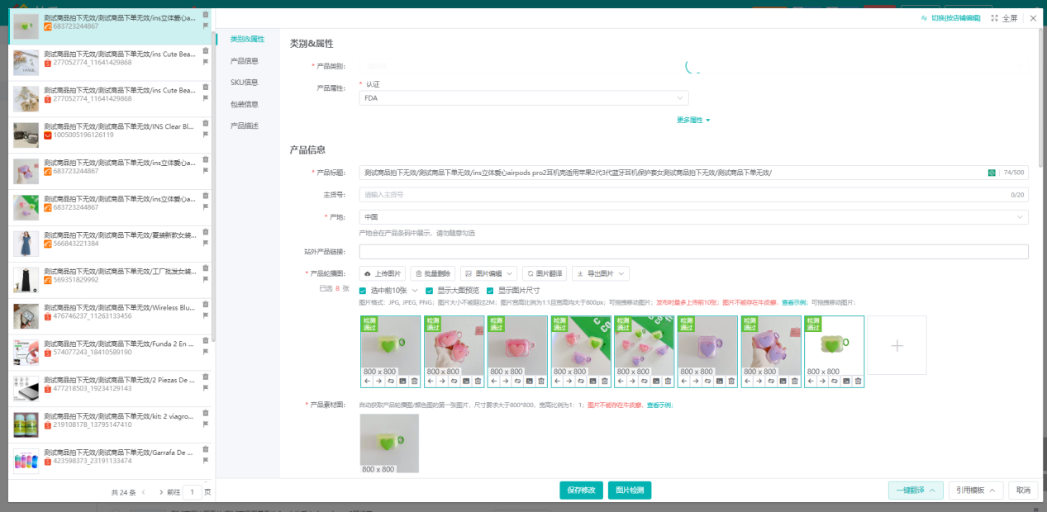Open the 认证 FDA dropdown
This screenshot has width=1047, height=512.
coord(524,98)
